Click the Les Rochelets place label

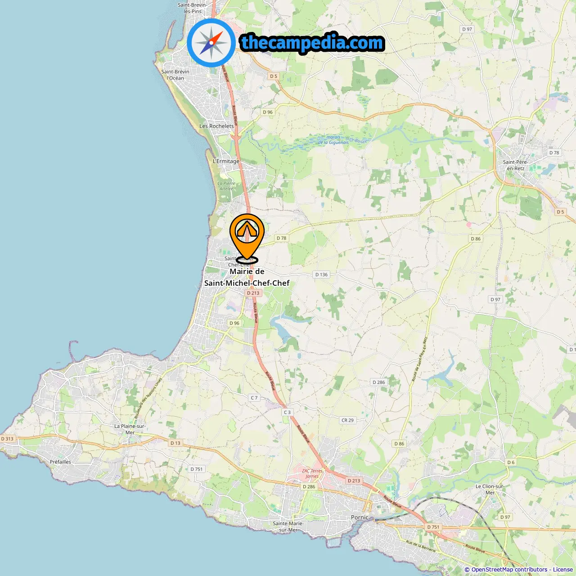216,126
